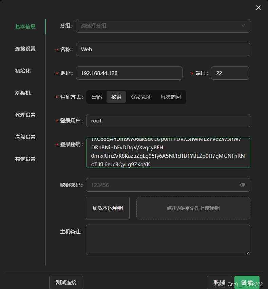The height and width of the screenshot is (289, 268).
Task: Click the green 创建 button
Action: (x=247, y=282)
